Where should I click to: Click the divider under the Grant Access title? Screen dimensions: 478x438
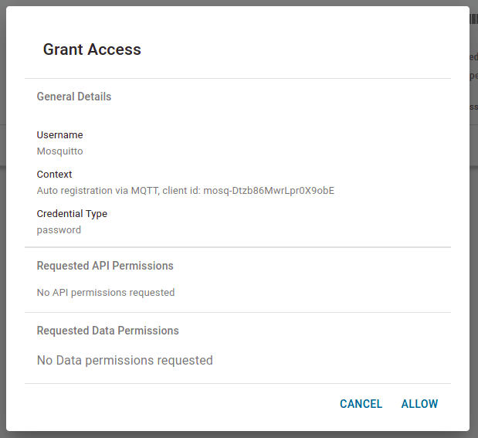point(237,78)
